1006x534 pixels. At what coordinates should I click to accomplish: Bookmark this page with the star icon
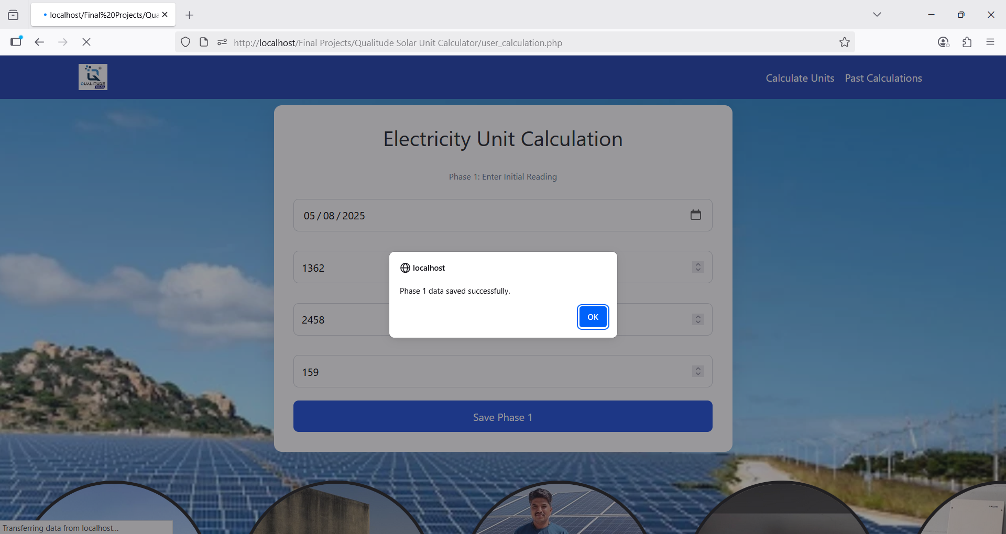(x=844, y=42)
